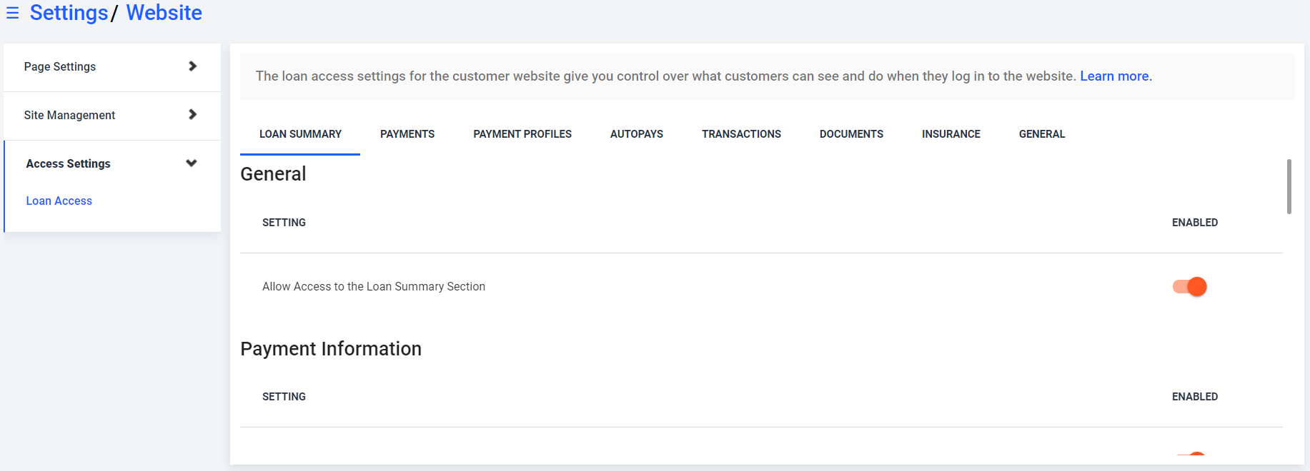Image resolution: width=1310 pixels, height=471 pixels.
Task: Switch to the Loan Summary tab
Action: click(300, 134)
